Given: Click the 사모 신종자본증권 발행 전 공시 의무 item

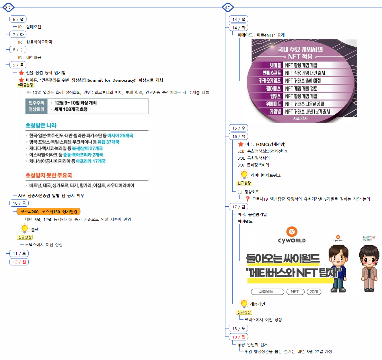Looking at the screenshot, I should pyautogui.click(x=51, y=195).
